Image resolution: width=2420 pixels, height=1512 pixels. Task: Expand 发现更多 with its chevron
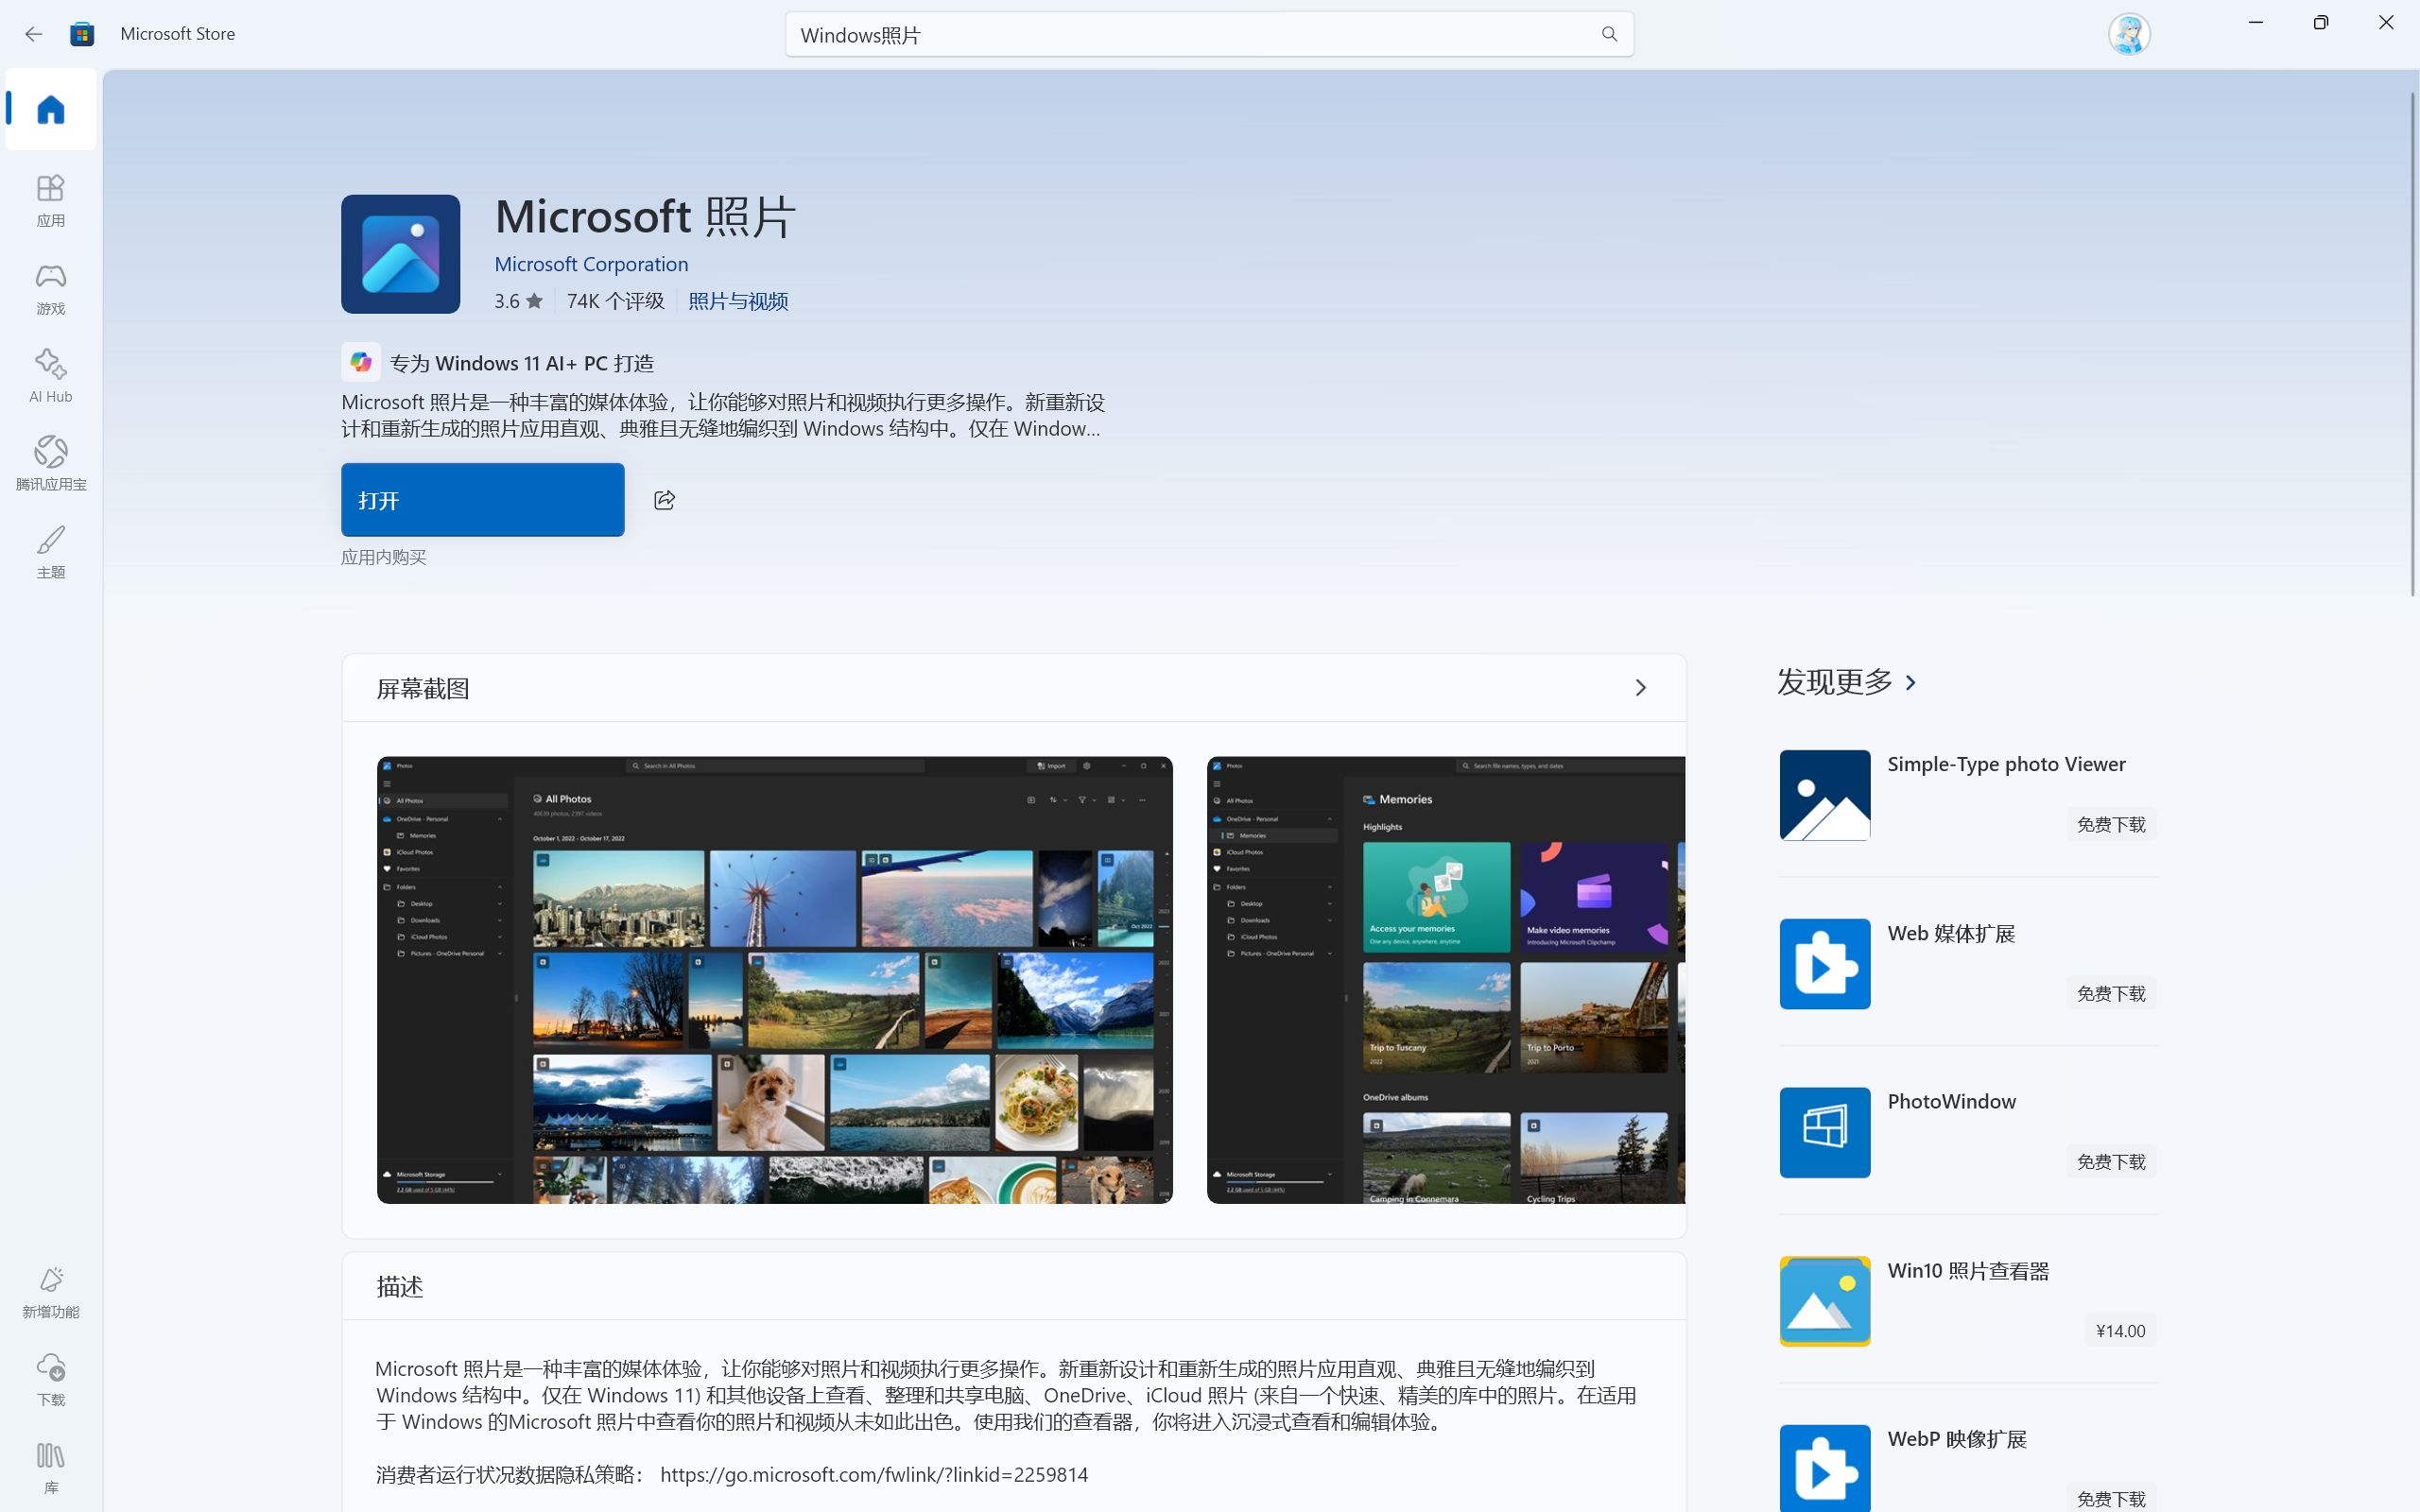pyautogui.click(x=1911, y=682)
